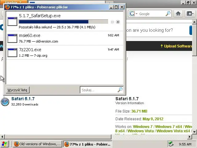Select the msie60.exe file icon

(12, 38)
